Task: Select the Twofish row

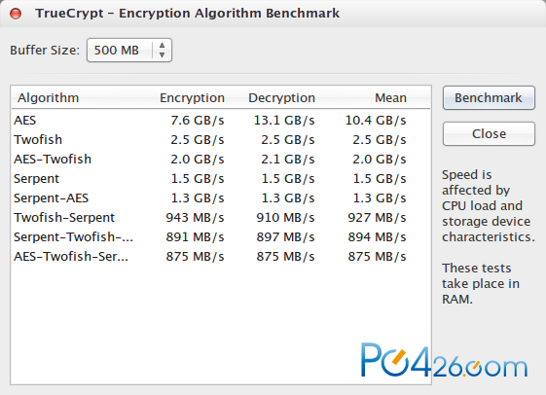Action: click(221, 140)
